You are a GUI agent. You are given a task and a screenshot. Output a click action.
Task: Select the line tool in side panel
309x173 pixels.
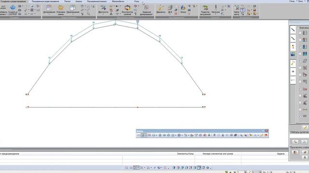click(x=293, y=30)
